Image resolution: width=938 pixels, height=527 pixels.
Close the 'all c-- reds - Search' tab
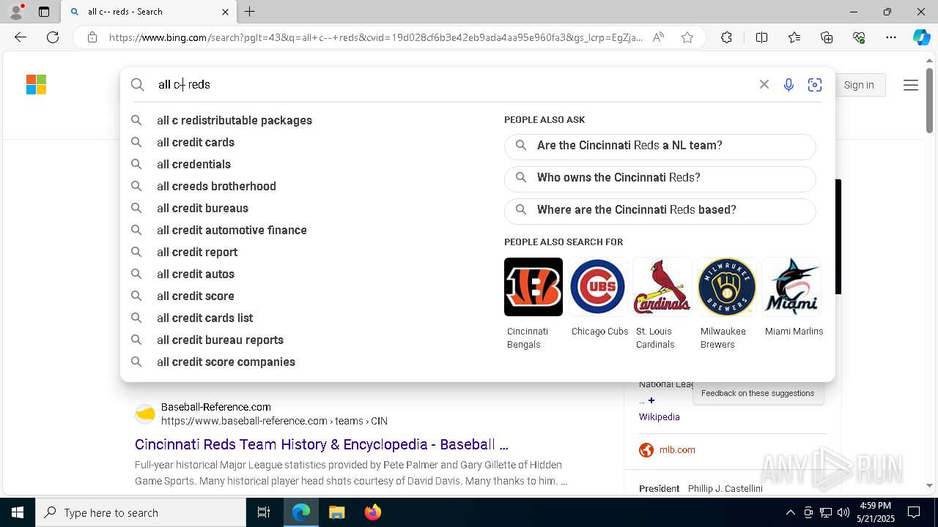[x=225, y=12]
